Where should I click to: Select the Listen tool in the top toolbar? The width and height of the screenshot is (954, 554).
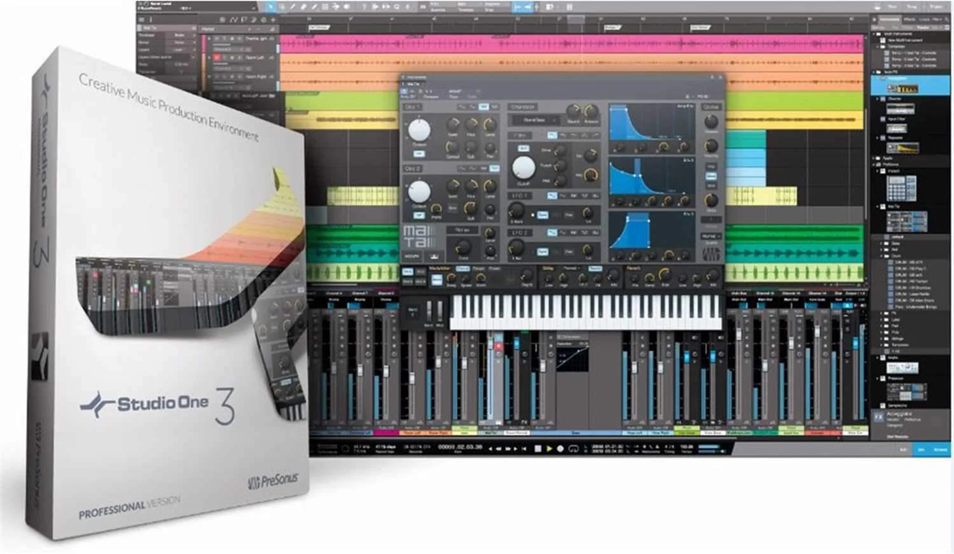click(x=347, y=7)
